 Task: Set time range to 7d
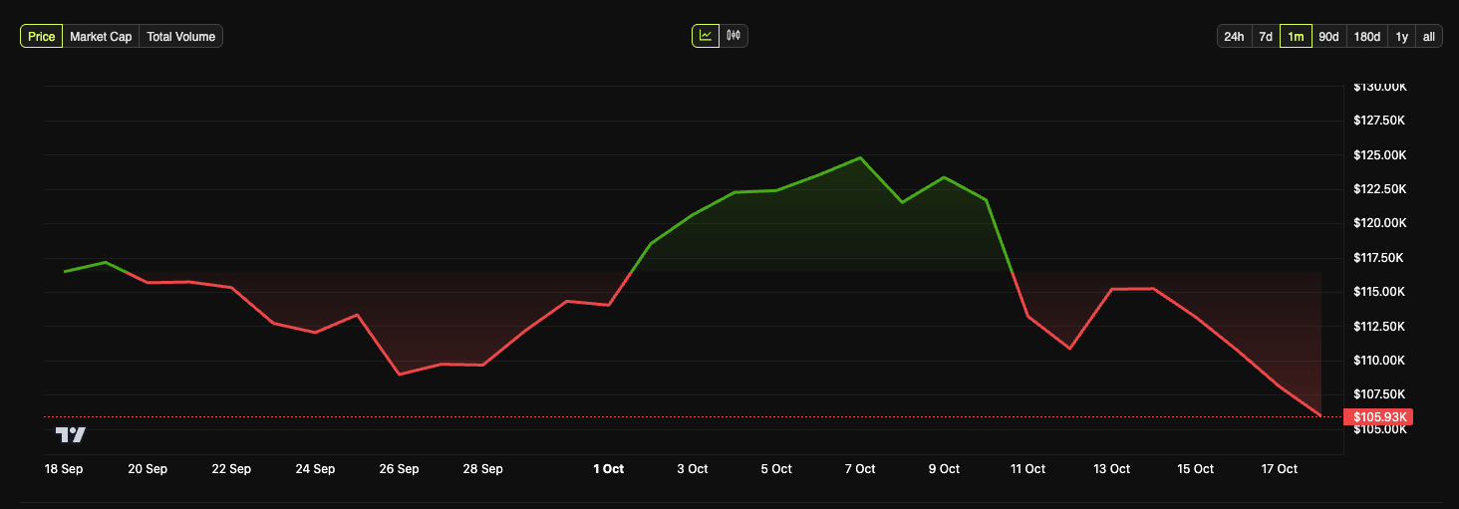(x=1266, y=37)
